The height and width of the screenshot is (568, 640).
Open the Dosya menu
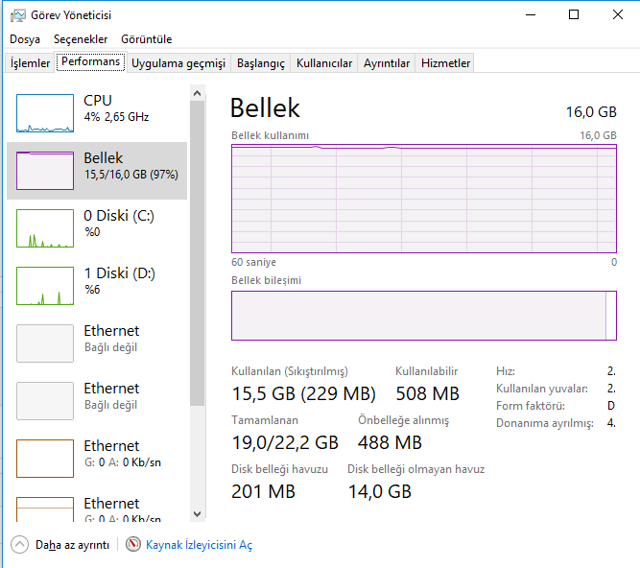pyautogui.click(x=25, y=39)
